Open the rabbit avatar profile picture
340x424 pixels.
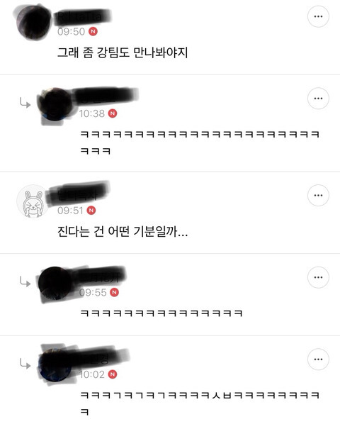(x=33, y=201)
